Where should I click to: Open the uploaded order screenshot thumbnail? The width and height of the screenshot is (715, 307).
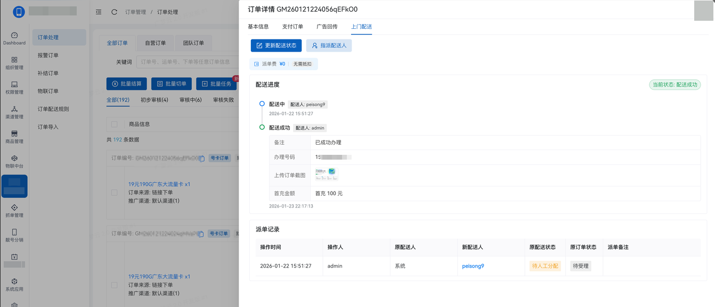click(x=326, y=175)
